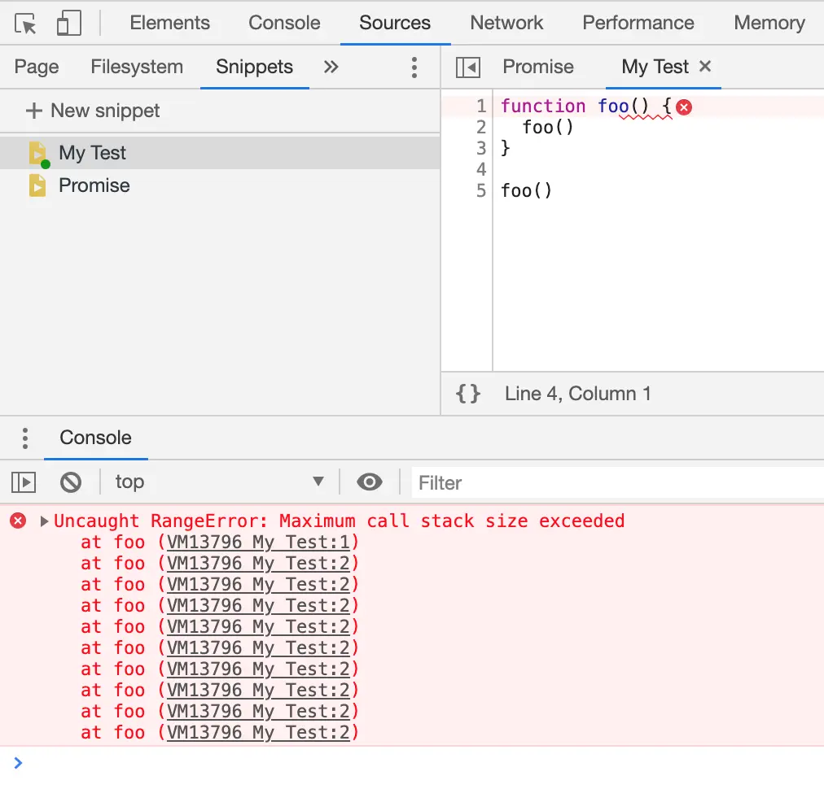Click the New snippet button

(x=93, y=111)
